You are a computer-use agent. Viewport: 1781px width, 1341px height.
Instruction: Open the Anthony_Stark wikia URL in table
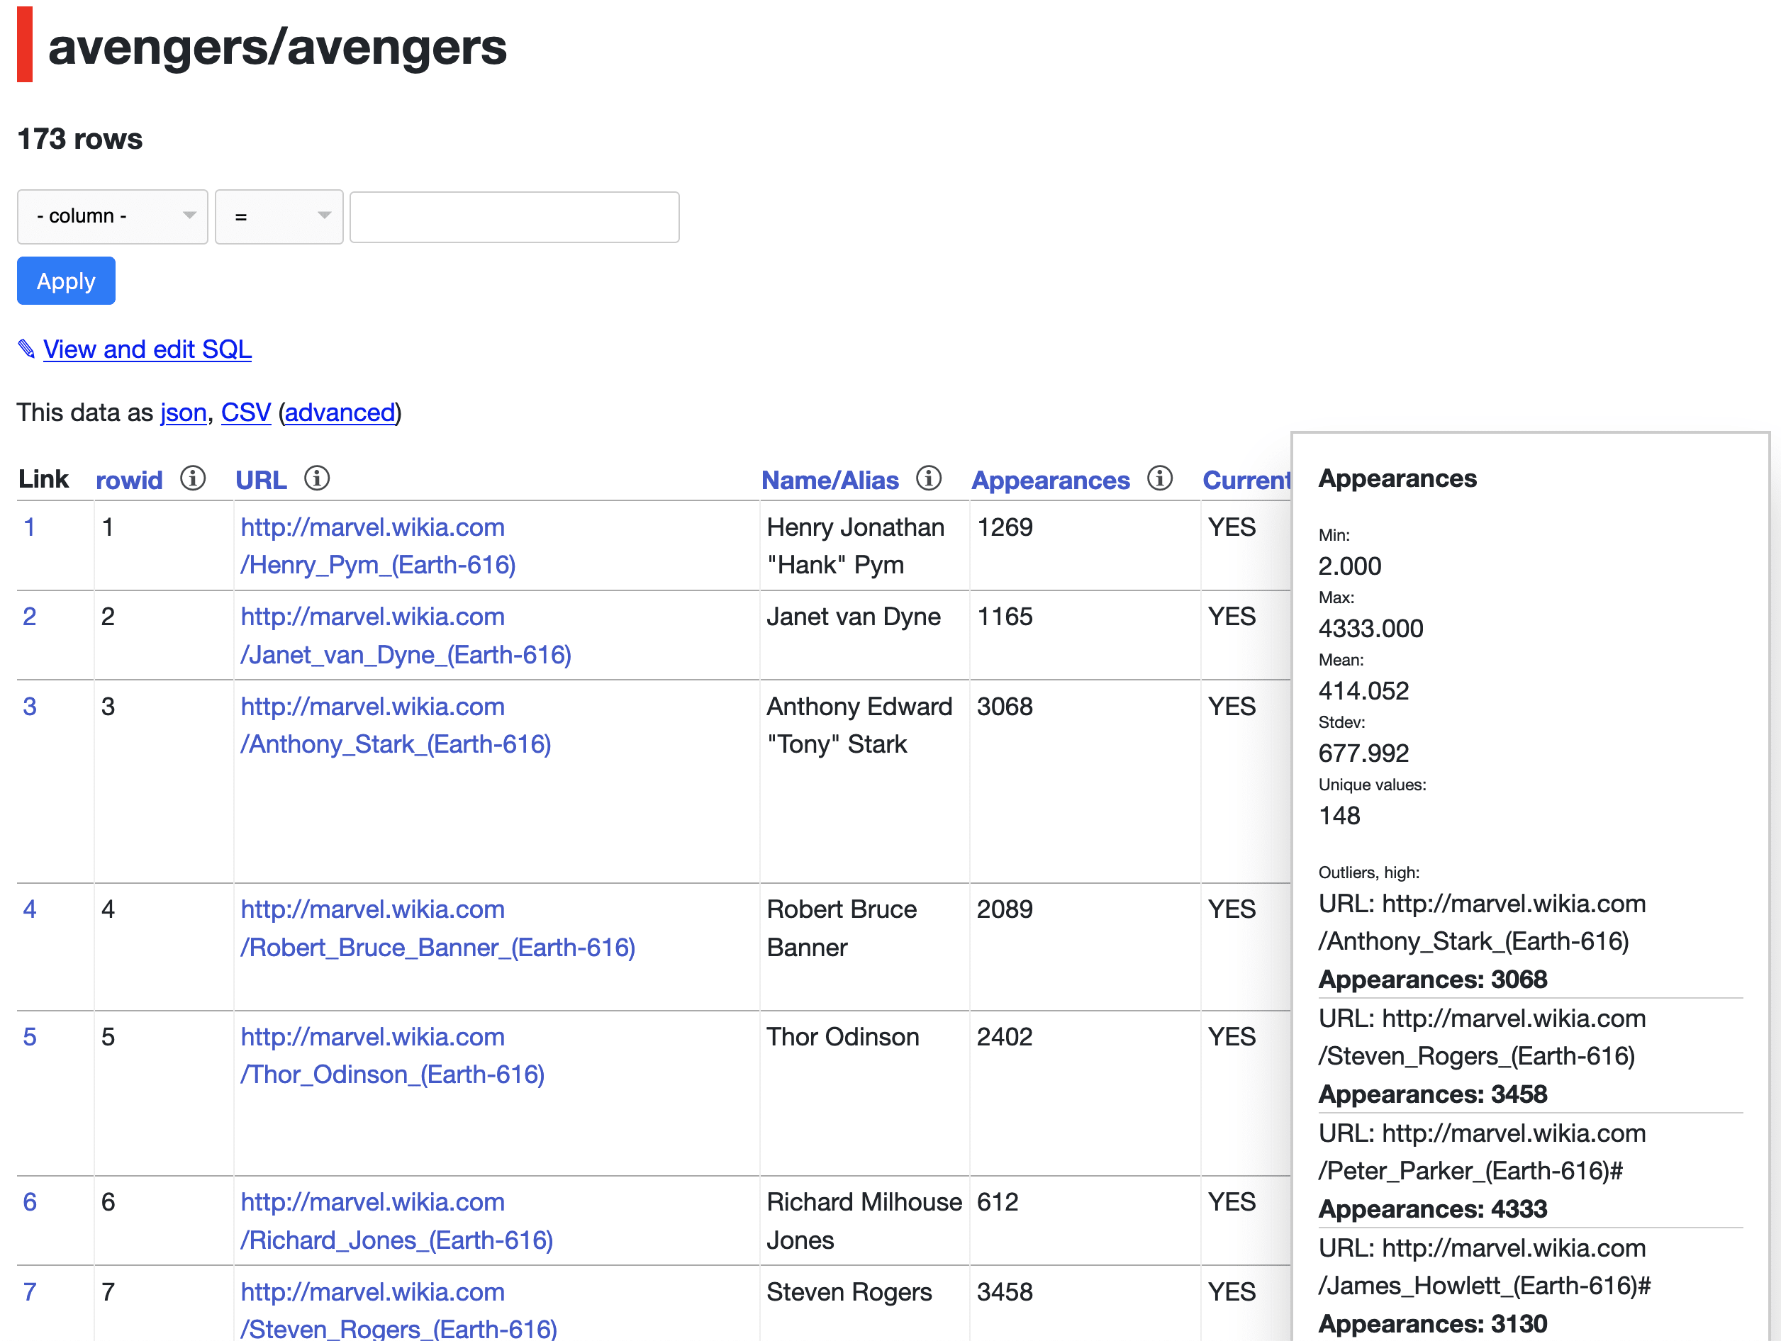(x=396, y=725)
